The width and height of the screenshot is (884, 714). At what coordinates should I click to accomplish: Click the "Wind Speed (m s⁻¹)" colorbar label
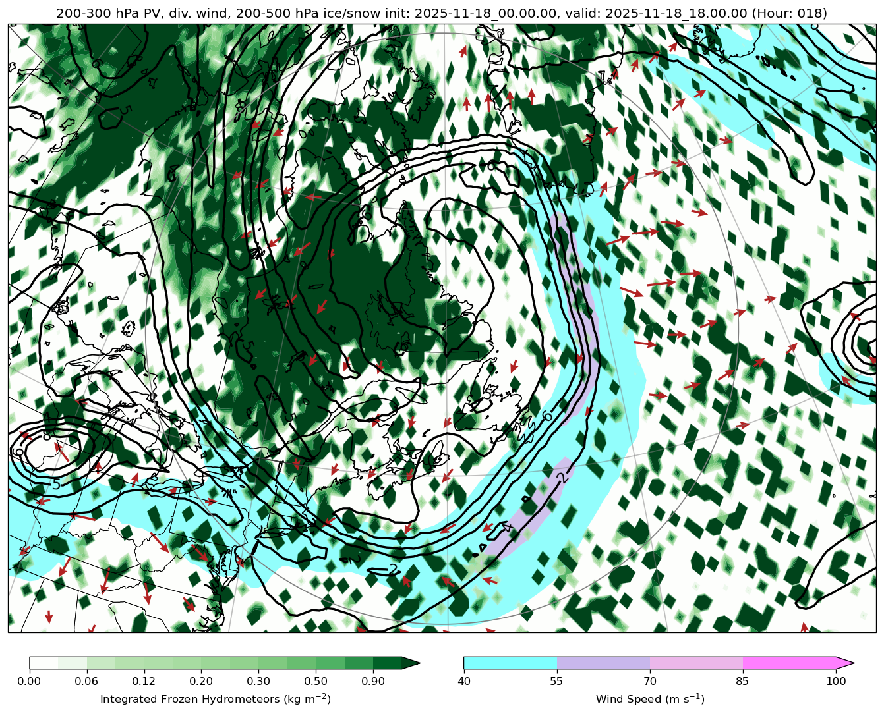[x=650, y=699]
